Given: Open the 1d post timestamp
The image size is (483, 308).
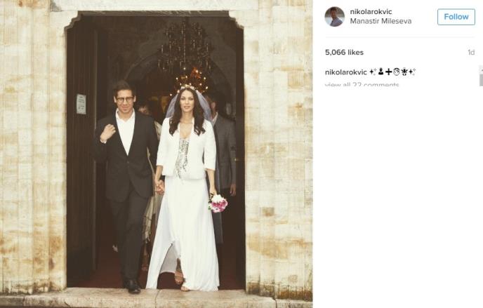Looking at the screenshot, I should tap(471, 53).
